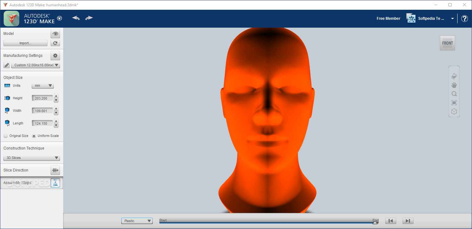The height and width of the screenshot is (229, 472).
Task: Click the Import... button
Action: [25, 43]
